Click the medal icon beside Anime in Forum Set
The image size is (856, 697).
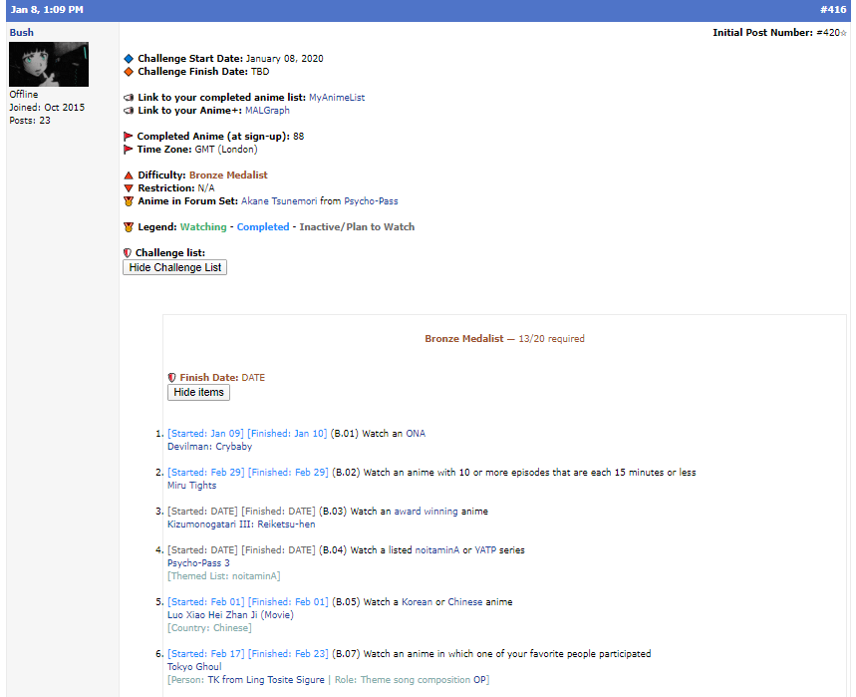pos(129,201)
